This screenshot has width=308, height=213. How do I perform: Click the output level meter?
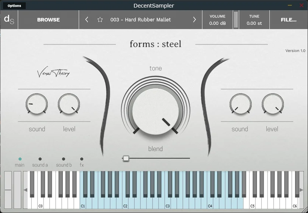236,20
